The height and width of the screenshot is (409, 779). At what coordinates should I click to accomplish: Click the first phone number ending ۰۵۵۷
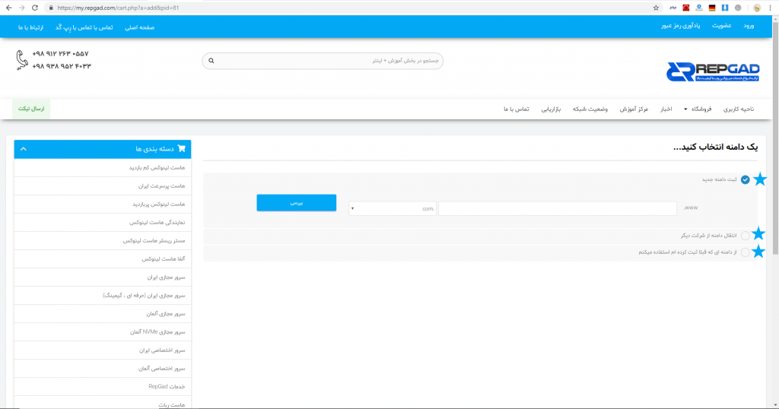pos(60,54)
